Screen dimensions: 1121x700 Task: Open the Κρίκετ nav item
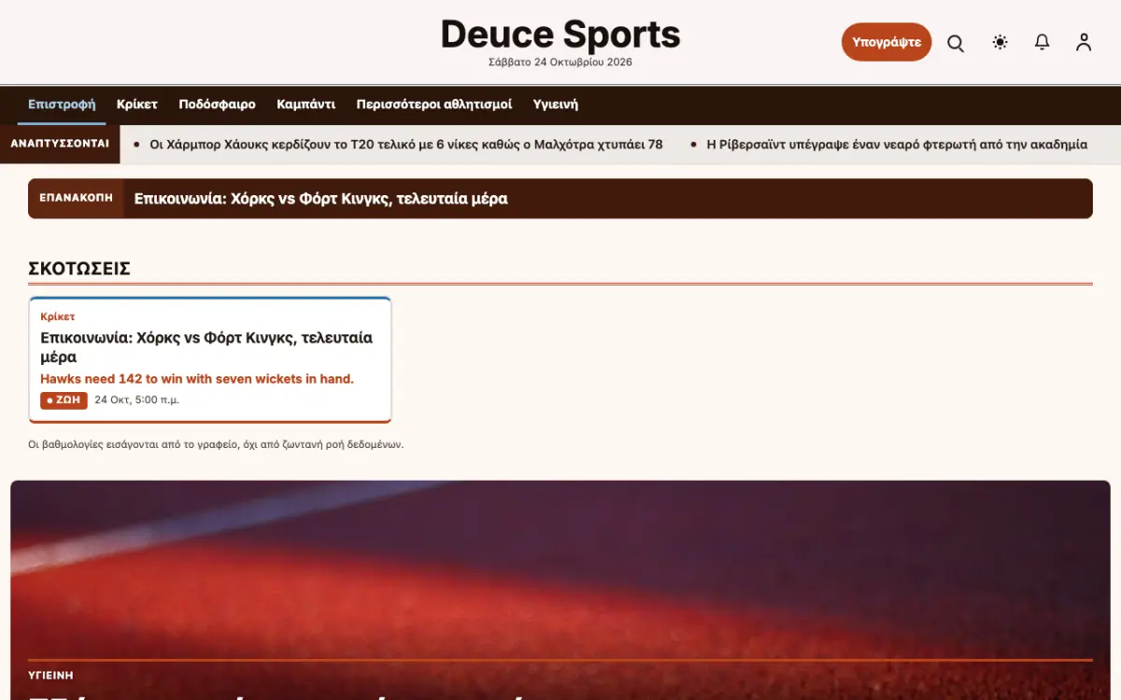[x=137, y=105]
